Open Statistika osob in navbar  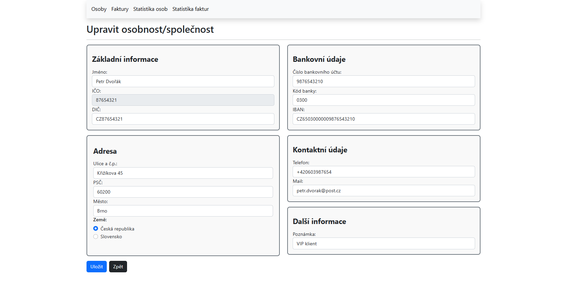point(150,9)
